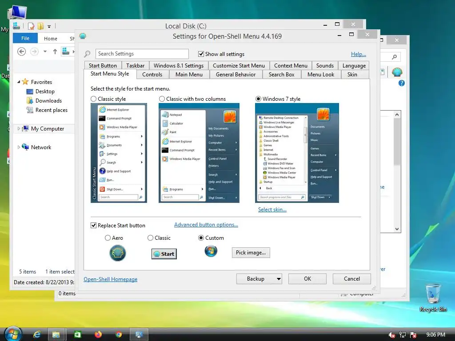This screenshot has width=455, height=341.
Task: Launch Chrome from the taskbar
Action: pyautogui.click(x=118, y=334)
